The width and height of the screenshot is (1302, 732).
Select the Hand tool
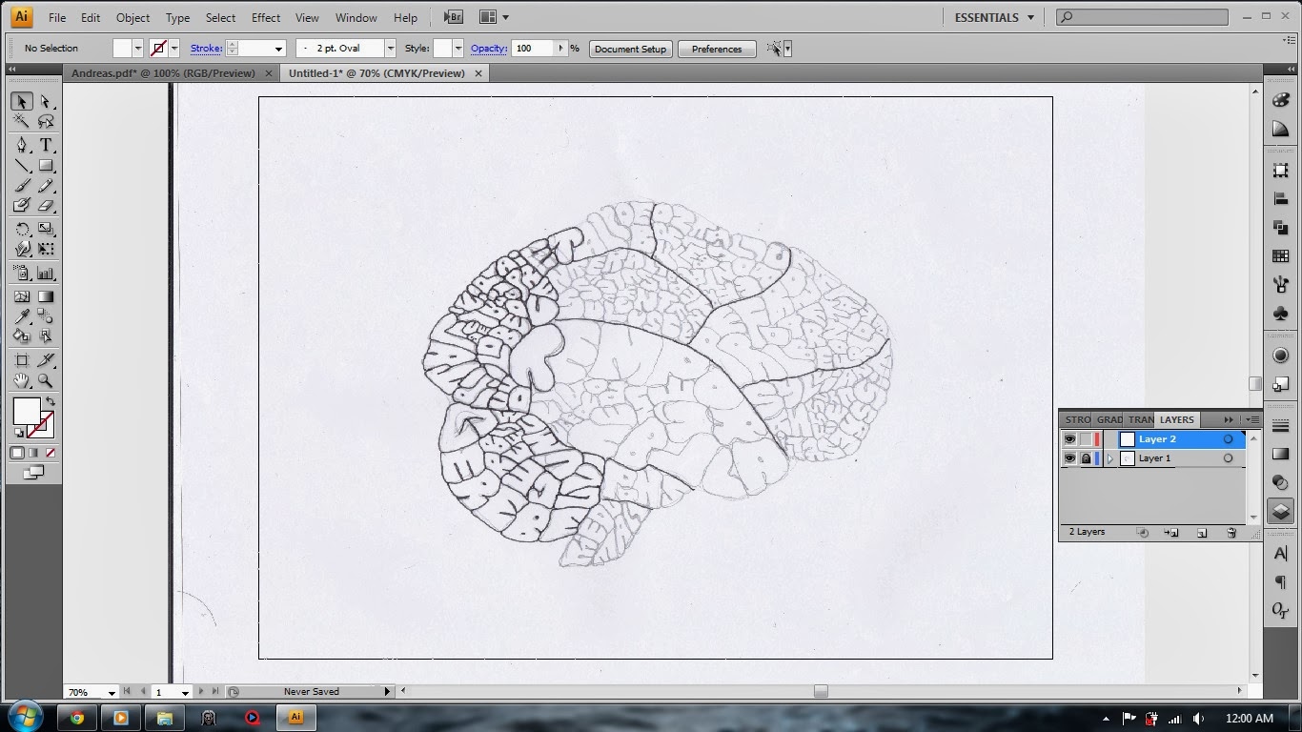click(x=22, y=380)
